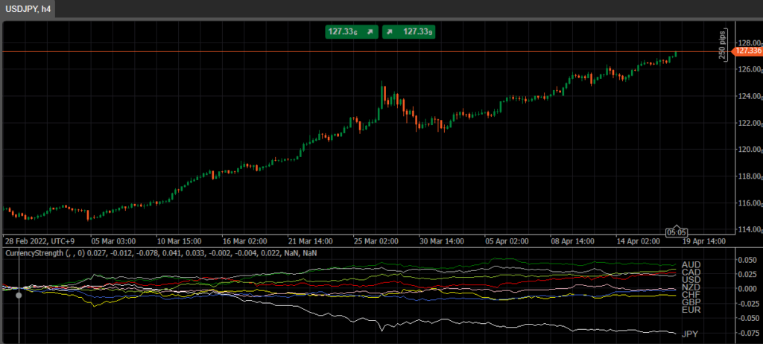Click the buy quick-trade button showing 127.339
Image resolution: width=763 pixels, height=344 pixels.
409,32
